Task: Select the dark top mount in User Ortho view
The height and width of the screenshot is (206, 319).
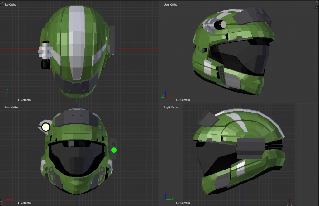Action: (252, 16)
